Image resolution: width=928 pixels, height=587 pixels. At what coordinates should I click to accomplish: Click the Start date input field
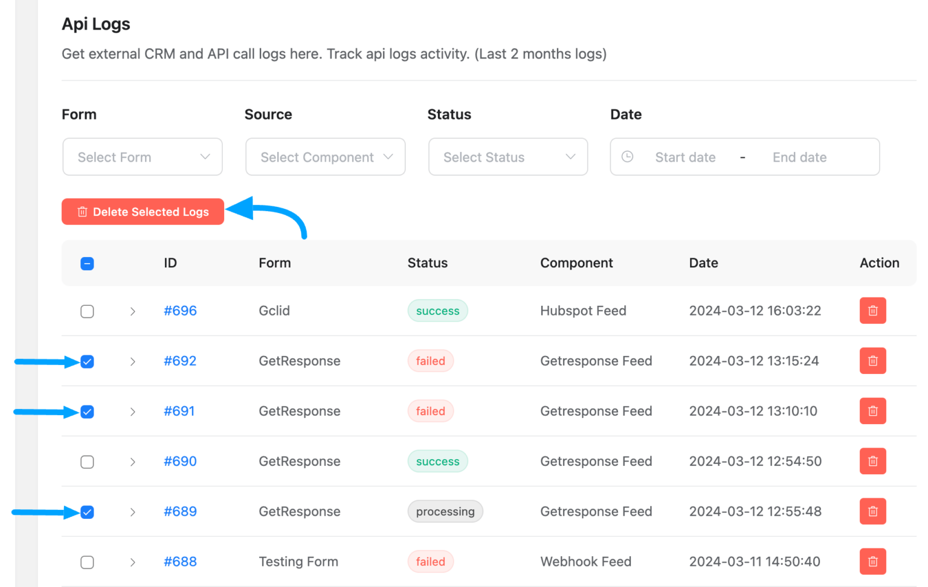[x=685, y=157]
